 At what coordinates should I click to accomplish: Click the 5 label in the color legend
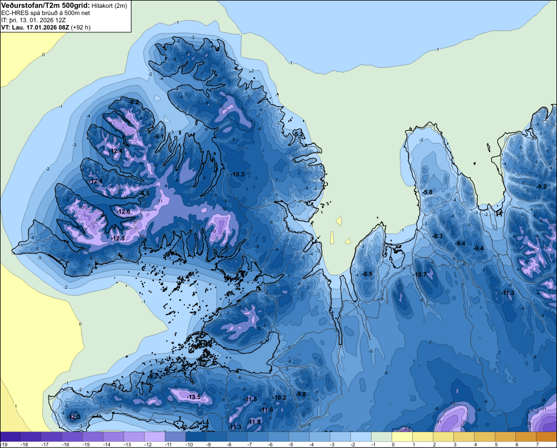click(x=496, y=445)
